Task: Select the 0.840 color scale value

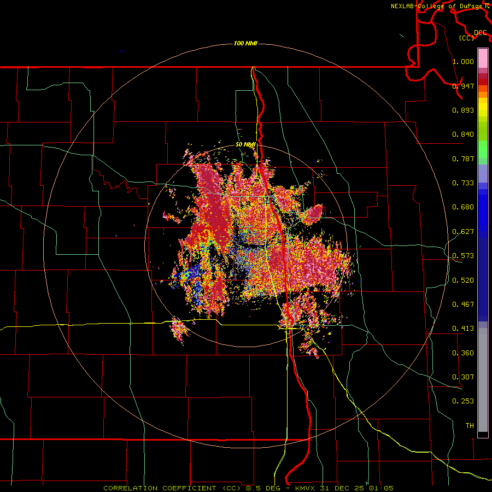Action: pos(463,134)
